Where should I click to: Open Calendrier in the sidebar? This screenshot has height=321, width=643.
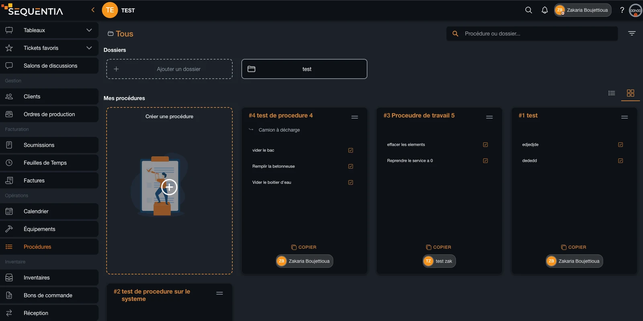tap(49, 211)
